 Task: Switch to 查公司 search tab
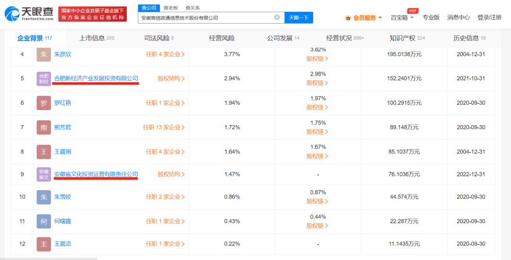(149, 8)
